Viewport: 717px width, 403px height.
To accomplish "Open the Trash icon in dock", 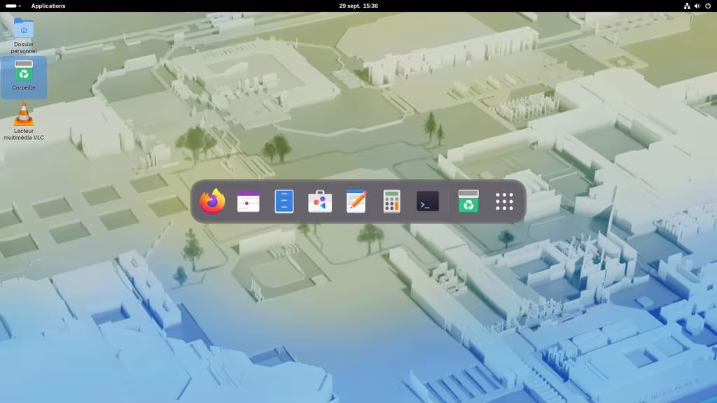I will [468, 201].
